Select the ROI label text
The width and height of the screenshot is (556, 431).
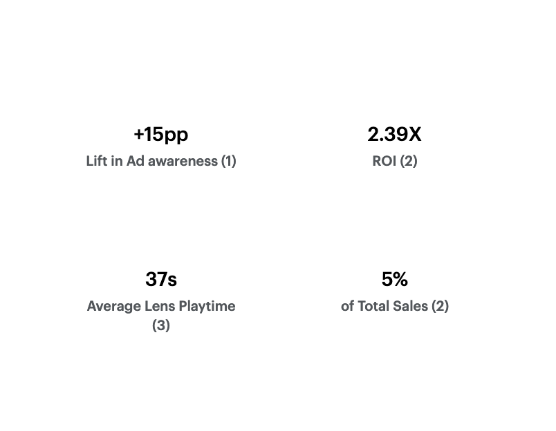(x=384, y=161)
